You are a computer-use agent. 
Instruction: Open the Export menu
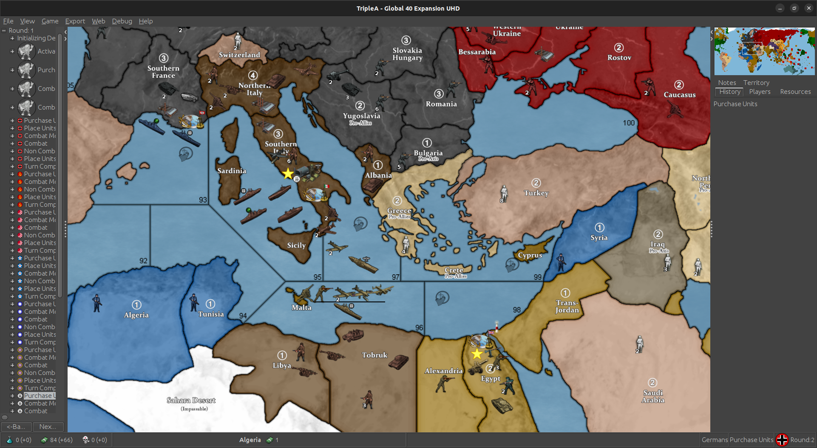pos(75,21)
